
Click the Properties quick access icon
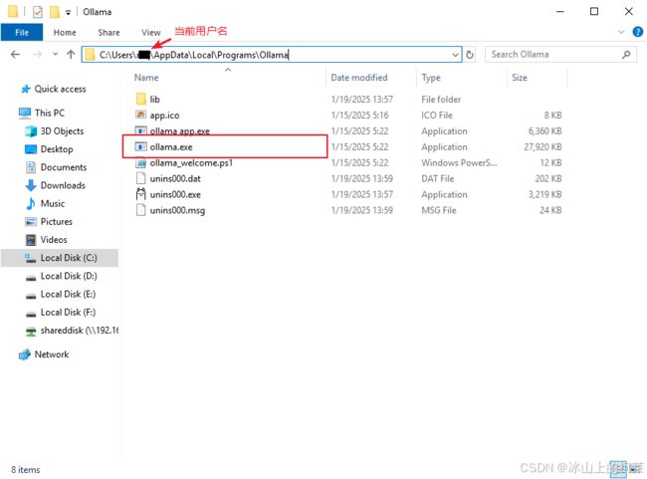pos(38,12)
